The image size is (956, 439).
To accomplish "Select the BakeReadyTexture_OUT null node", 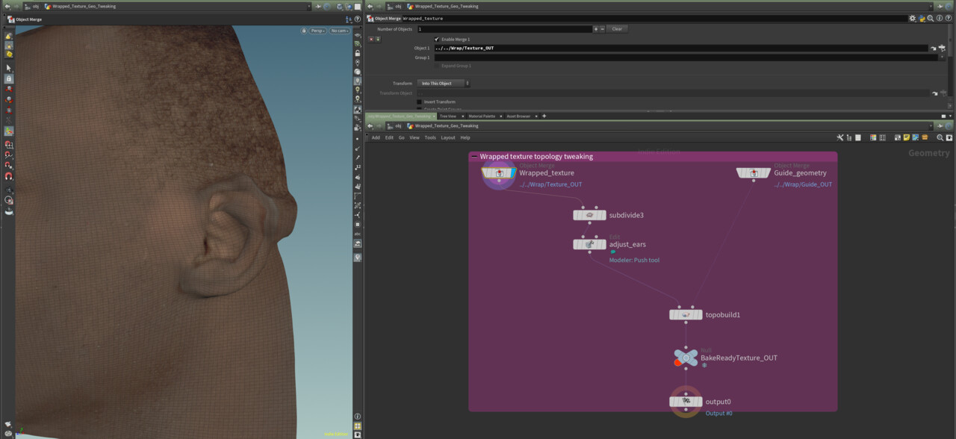I will [686, 358].
